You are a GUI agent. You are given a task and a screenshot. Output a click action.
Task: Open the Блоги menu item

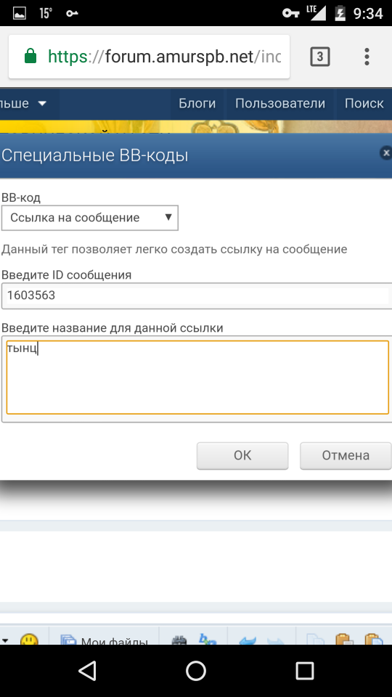(197, 104)
